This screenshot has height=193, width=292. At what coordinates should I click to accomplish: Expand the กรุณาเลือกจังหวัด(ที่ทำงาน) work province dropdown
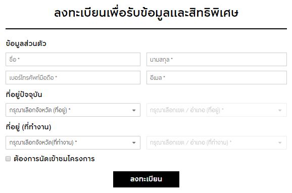click(x=73, y=142)
